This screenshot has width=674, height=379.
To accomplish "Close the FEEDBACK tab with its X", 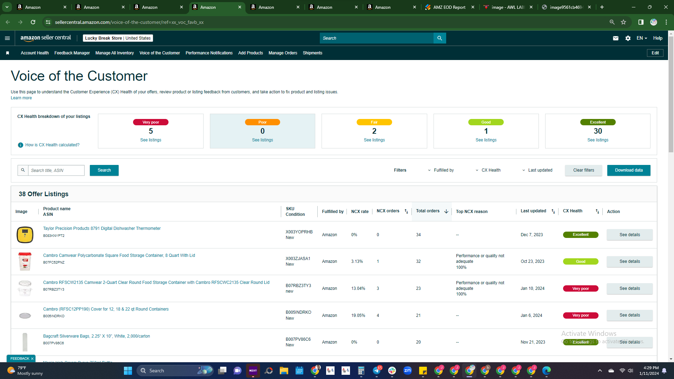I will tap(32, 359).
